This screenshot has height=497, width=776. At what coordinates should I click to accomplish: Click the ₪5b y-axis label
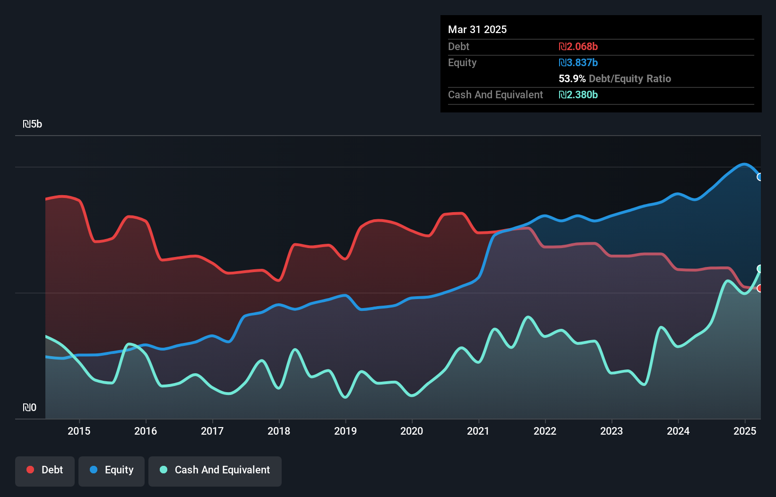(x=32, y=124)
